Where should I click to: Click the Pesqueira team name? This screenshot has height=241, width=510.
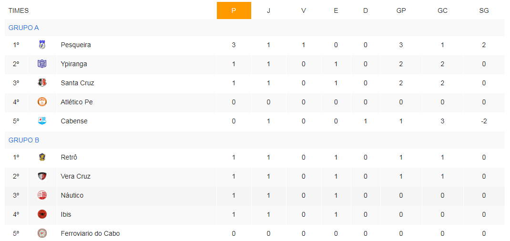tap(76, 45)
